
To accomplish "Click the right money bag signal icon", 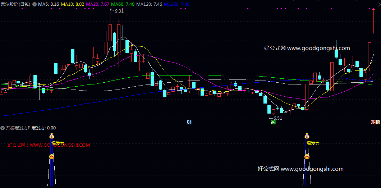I will (307, 136).
